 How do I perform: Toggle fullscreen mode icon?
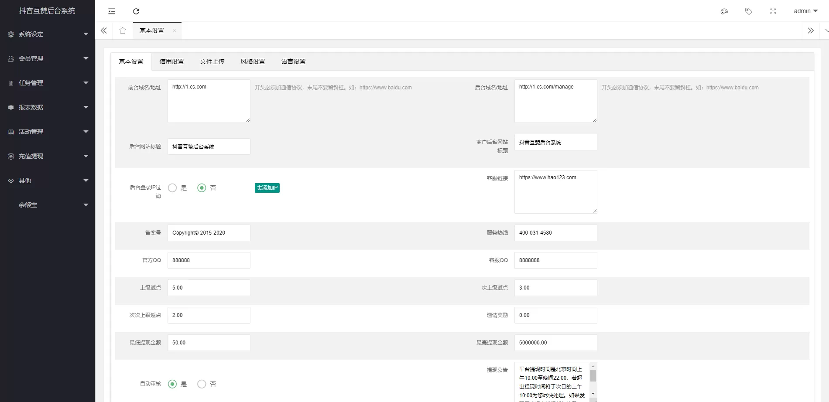click(773, 11)
